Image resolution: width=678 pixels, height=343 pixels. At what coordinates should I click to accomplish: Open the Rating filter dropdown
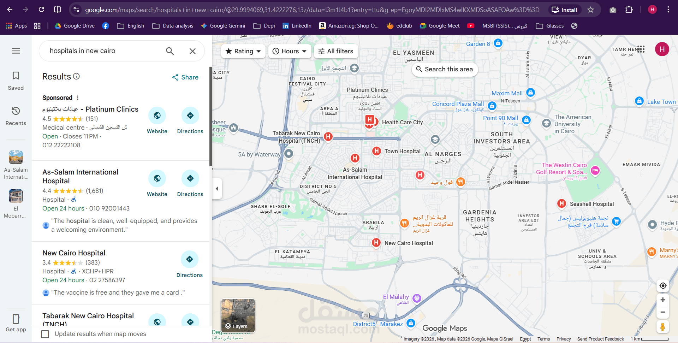click(x=243, y=51)
